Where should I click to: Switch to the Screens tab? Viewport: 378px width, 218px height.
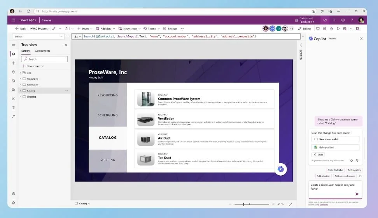coord(26,51)
